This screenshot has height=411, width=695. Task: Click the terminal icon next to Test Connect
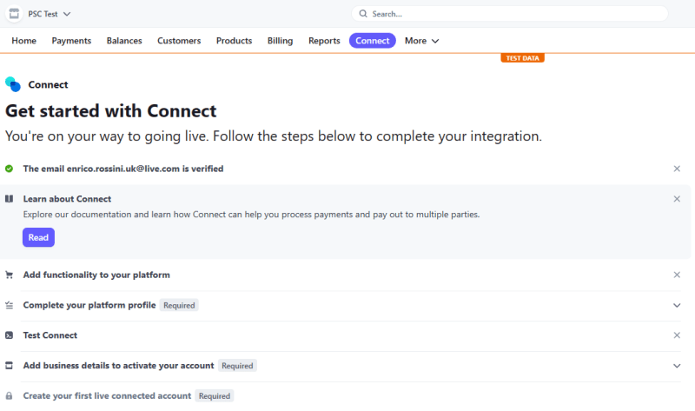pos(9,335)
